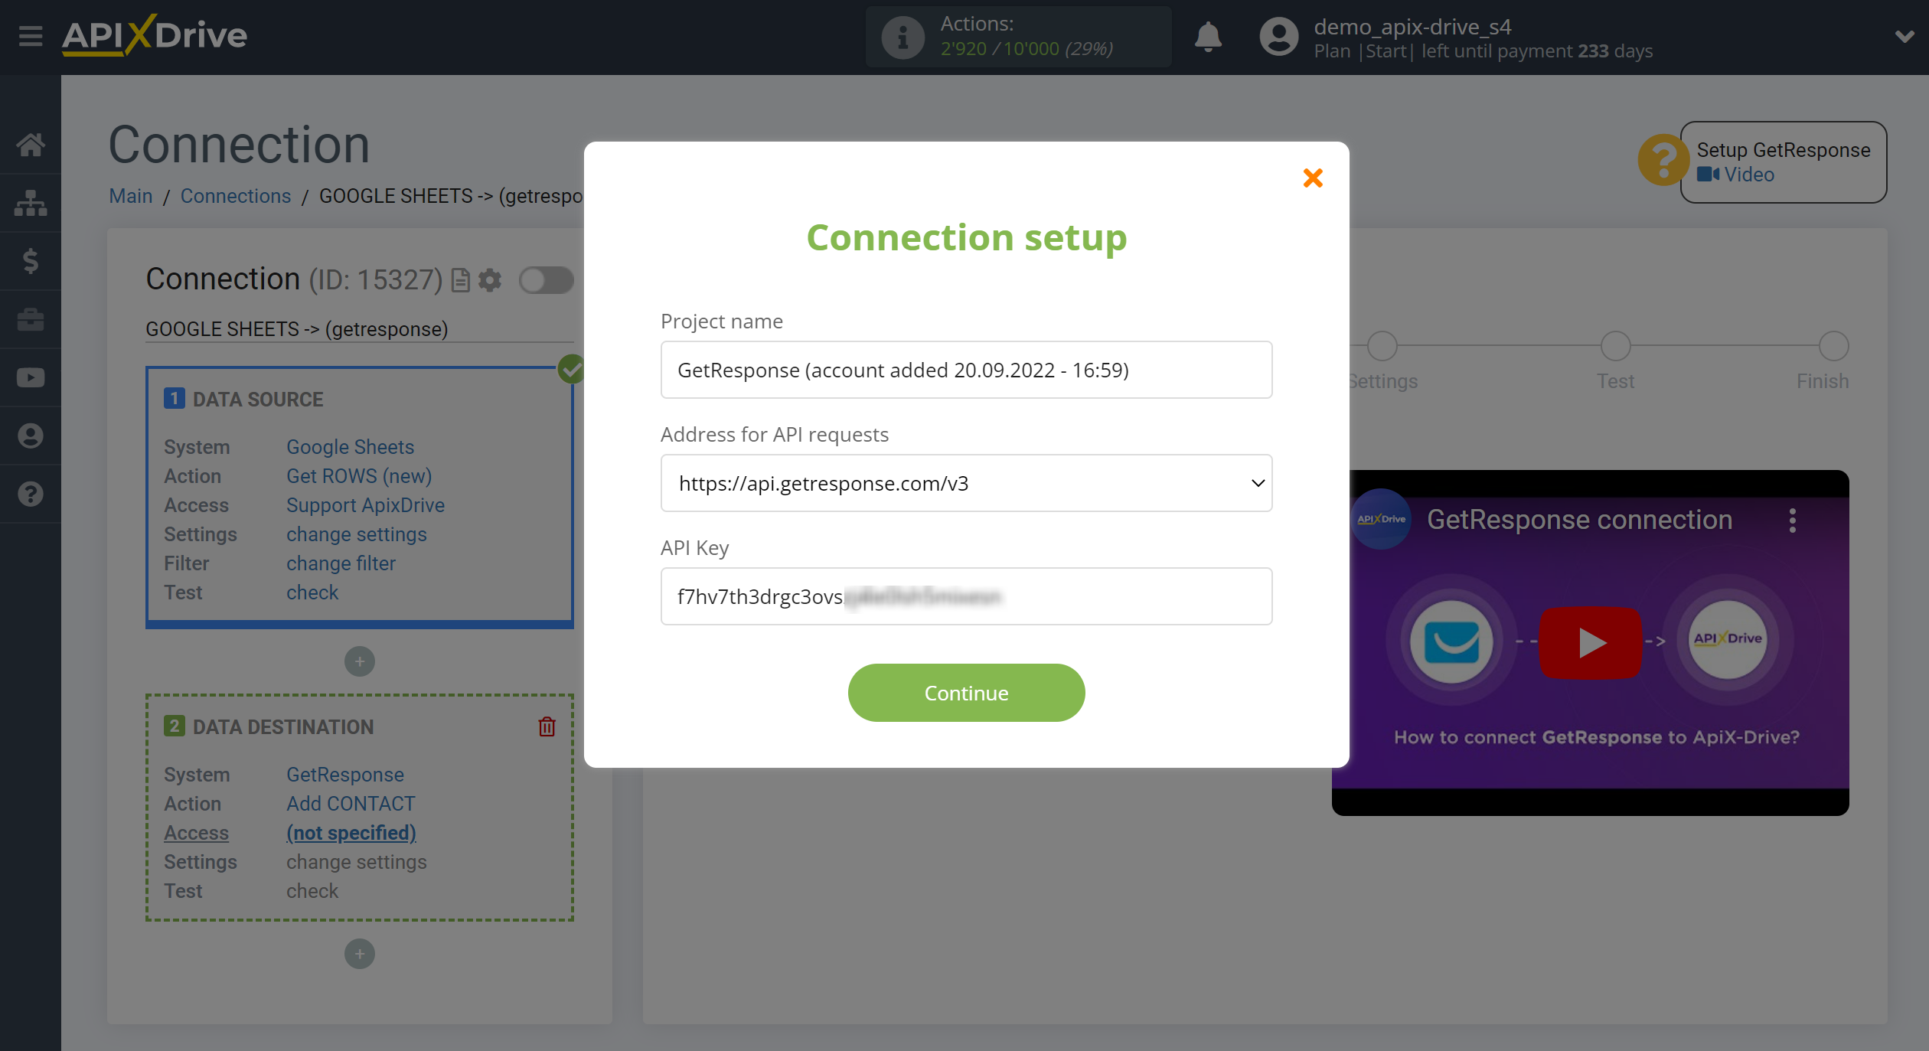
Task: Click the close X button on dialog
Action: 1313,178
